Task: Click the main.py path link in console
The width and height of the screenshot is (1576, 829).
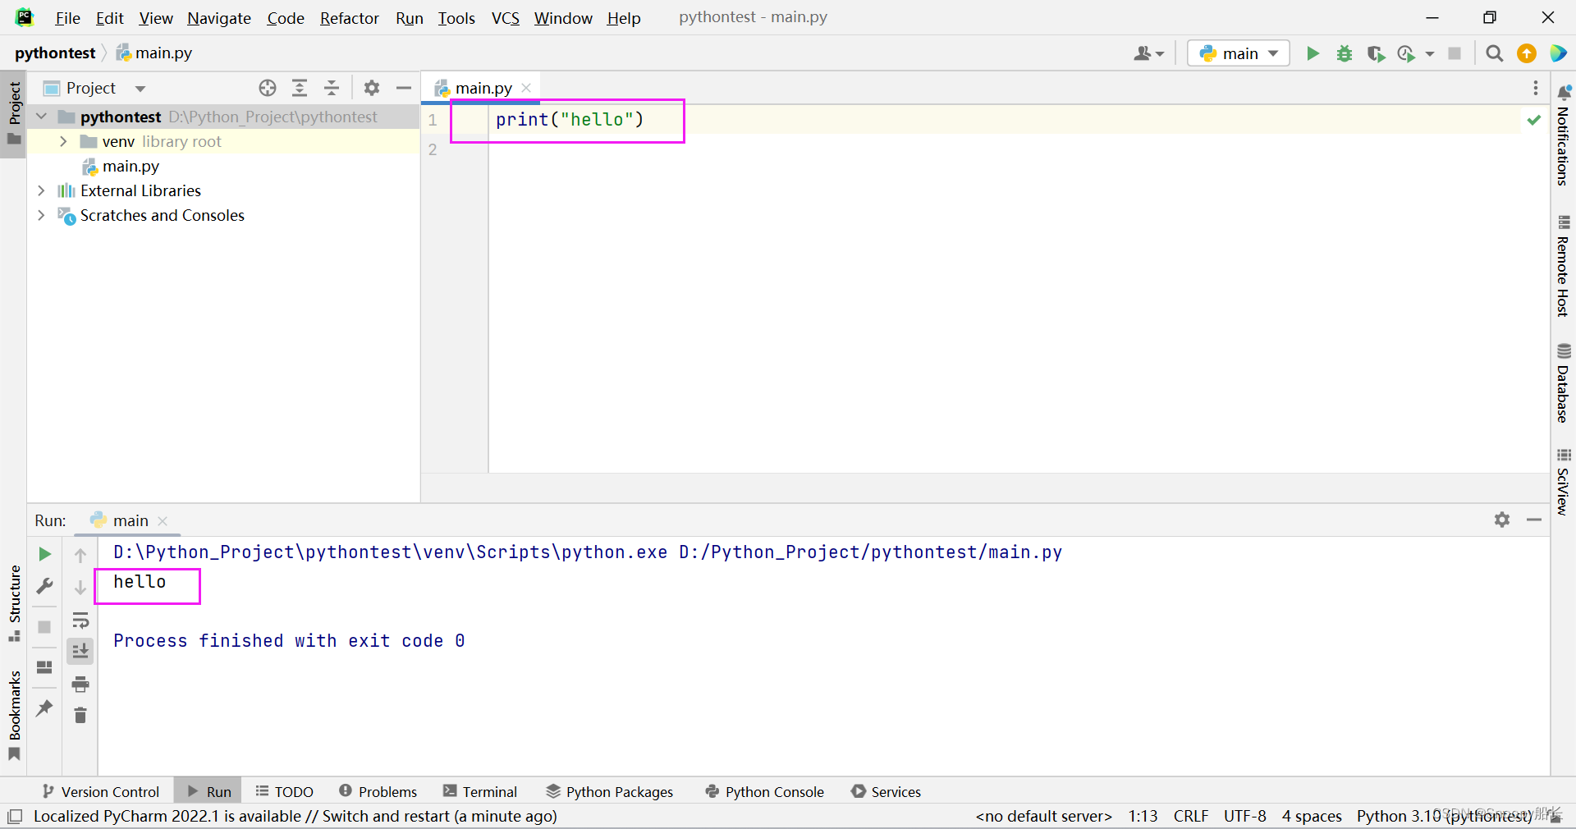Action: [x=870, y=552]
